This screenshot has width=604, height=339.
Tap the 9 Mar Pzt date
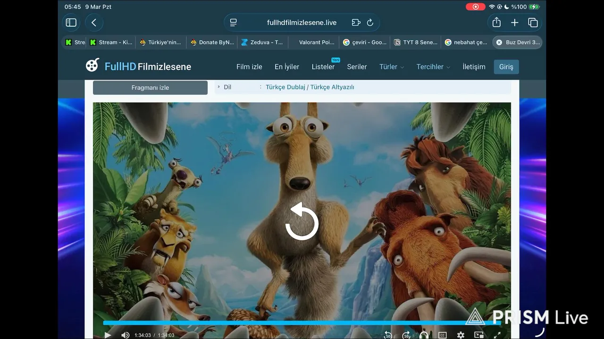point(98,7)
